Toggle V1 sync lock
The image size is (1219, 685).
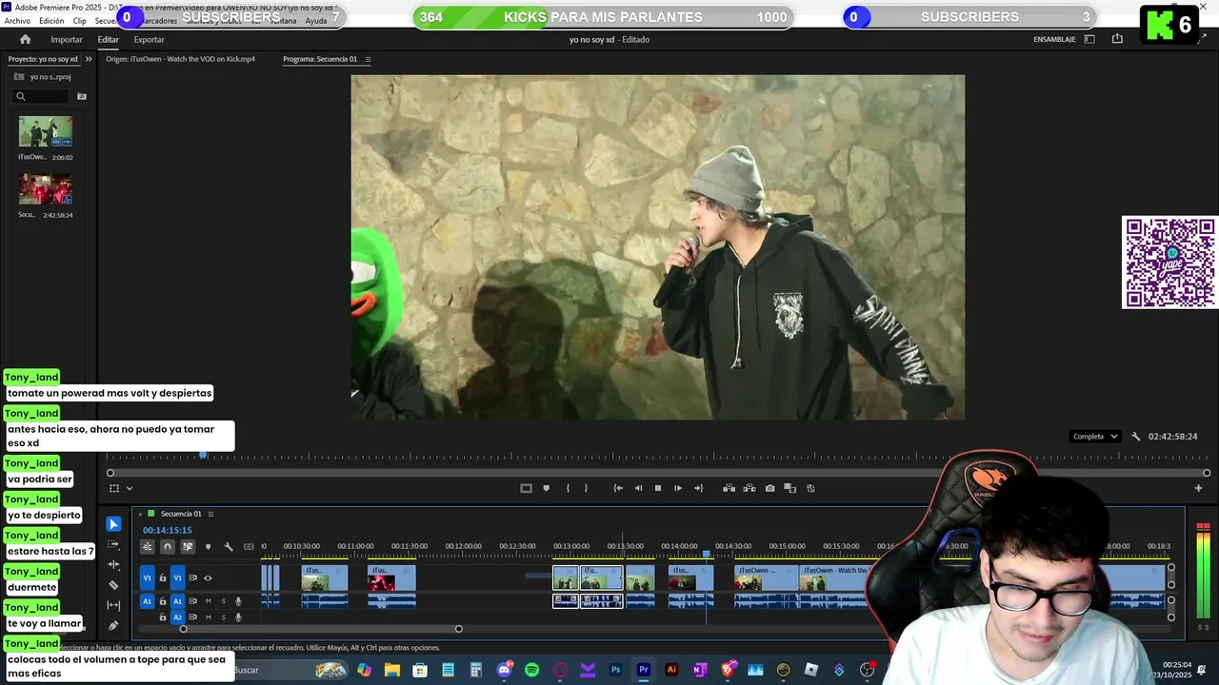(192, 577)
